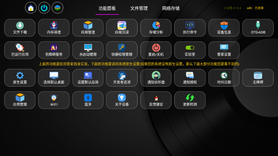Screen dimensions: 278x156
Task: Click the layers stack icon at top
Action: pos(58,8)
